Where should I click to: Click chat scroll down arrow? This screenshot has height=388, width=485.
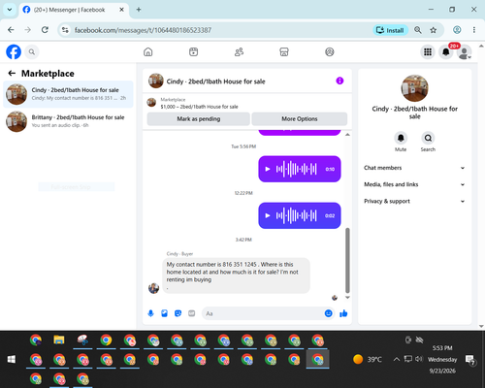pyautogui.click(x=347, y=298)
